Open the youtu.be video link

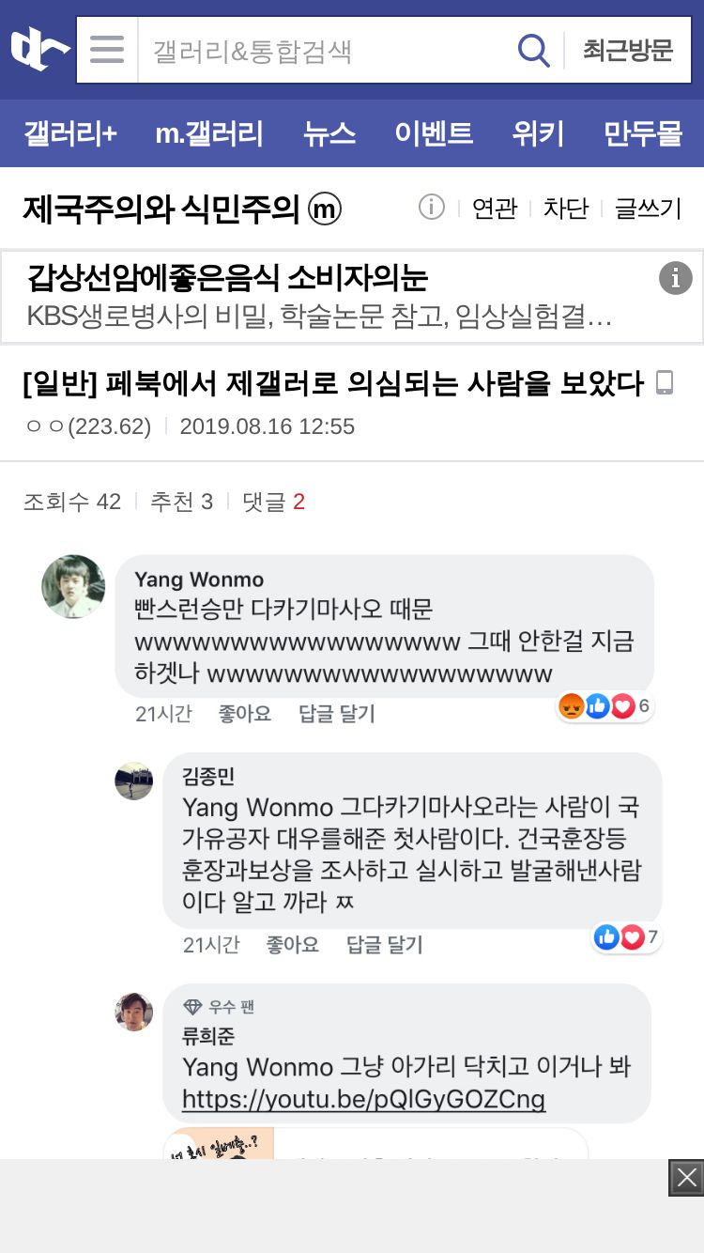pyautogui.click(x=363, y=1099)
